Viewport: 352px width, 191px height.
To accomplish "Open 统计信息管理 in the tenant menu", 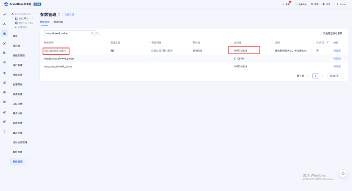I will pos(20,142).
